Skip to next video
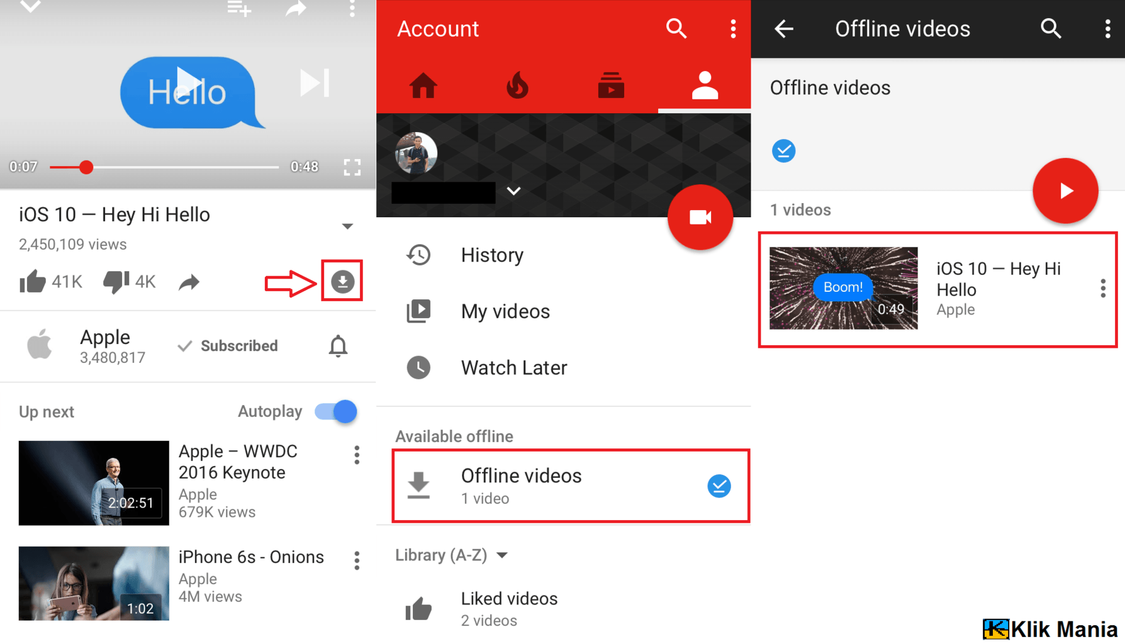1125x644 pixels. click(314, 83)
